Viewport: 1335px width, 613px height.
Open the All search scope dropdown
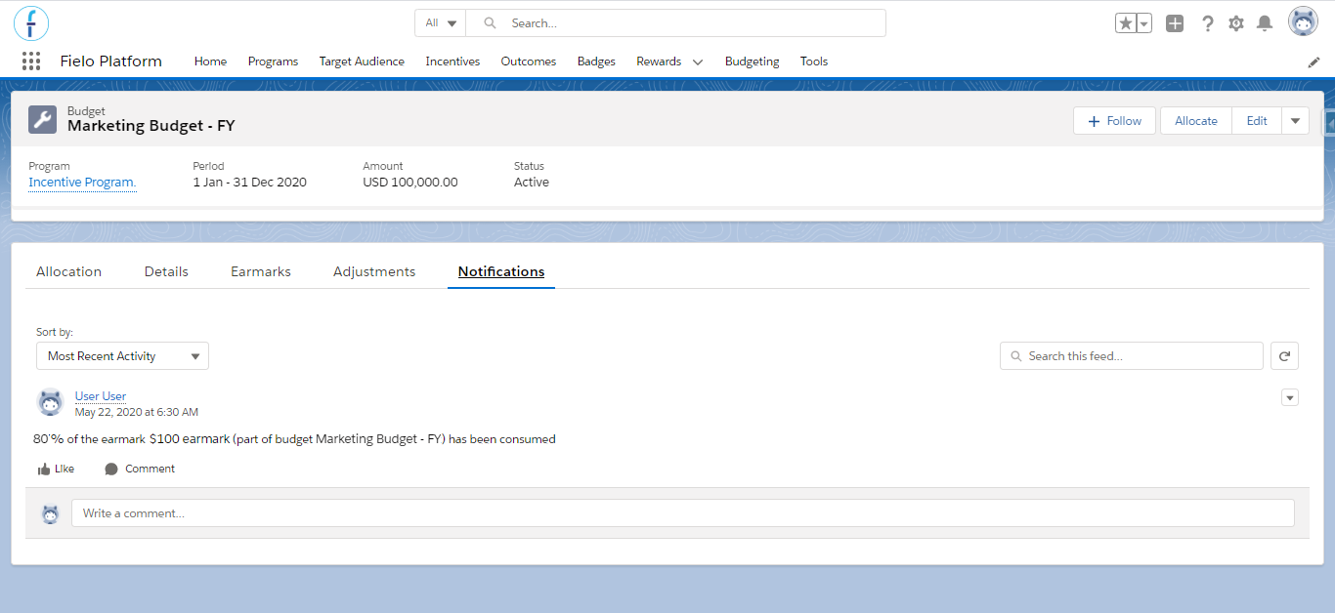(441, 23)
